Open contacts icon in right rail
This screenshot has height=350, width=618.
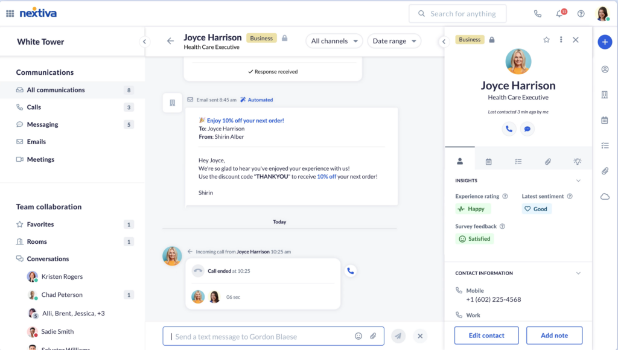click(x=605, y=69)
